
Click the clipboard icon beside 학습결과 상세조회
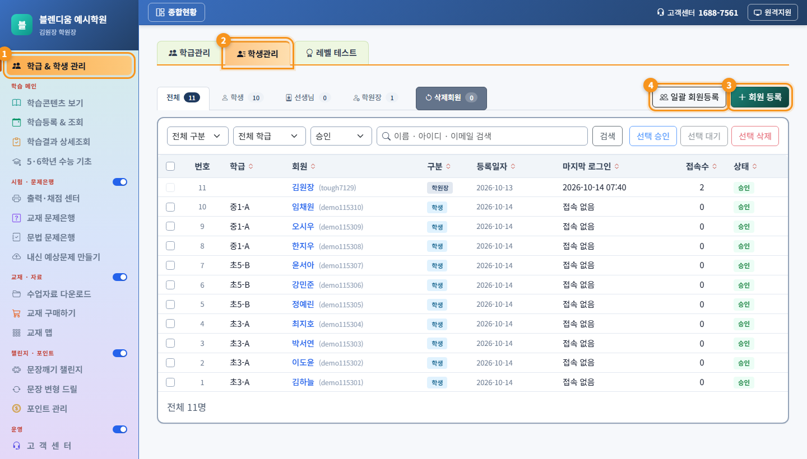pos(16,142)
